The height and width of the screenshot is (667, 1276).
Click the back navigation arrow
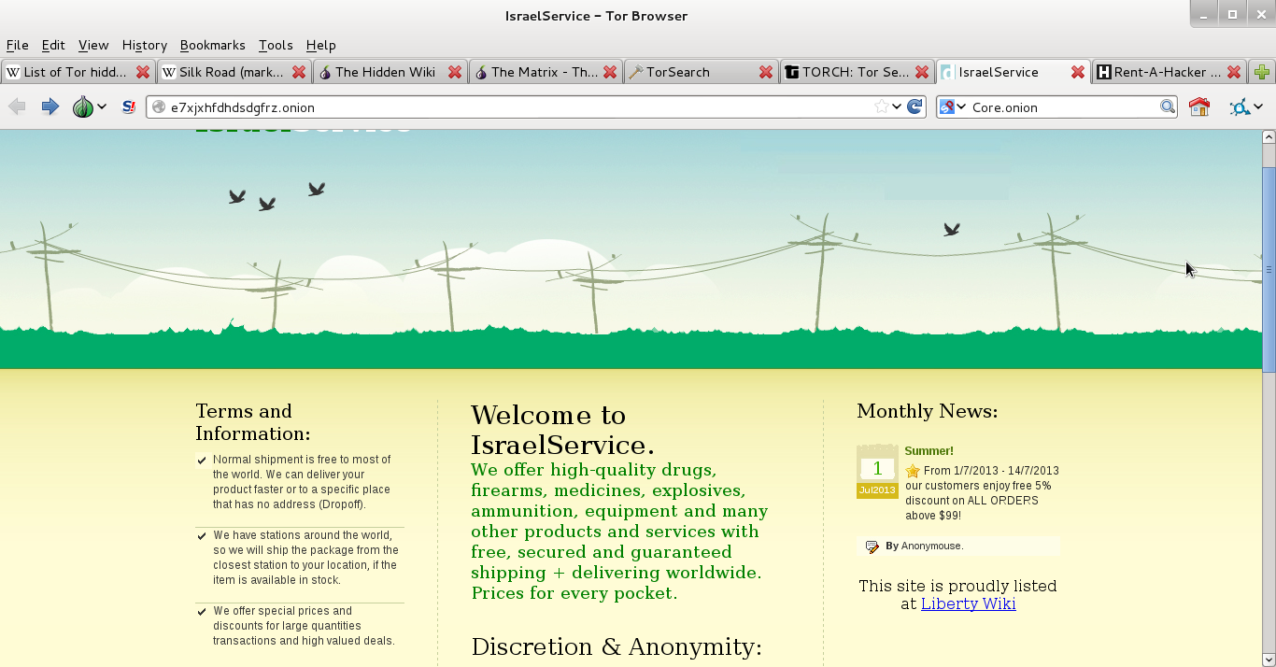pos(17,107)
